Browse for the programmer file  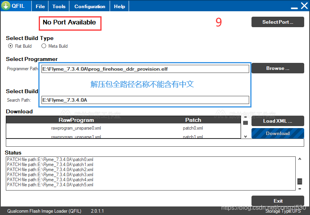point(277,68)
